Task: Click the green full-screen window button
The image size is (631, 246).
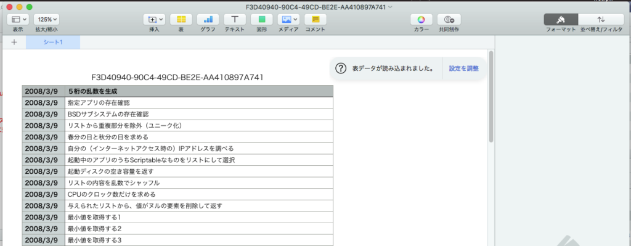Action: coord(29,7)
